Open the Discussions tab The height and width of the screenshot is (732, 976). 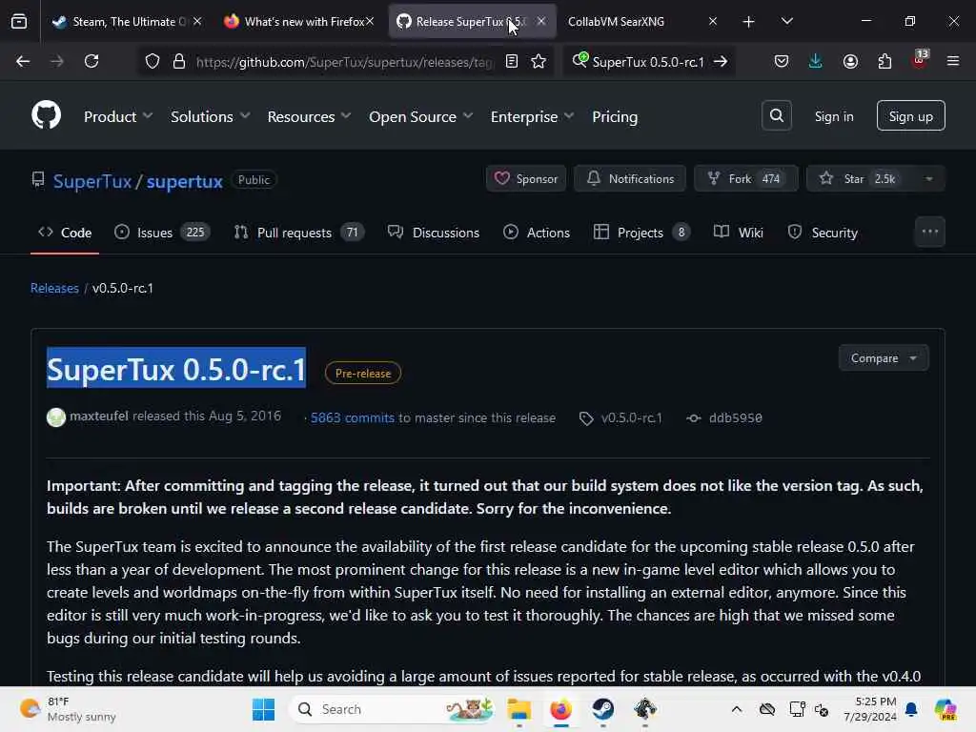[434, 233]
